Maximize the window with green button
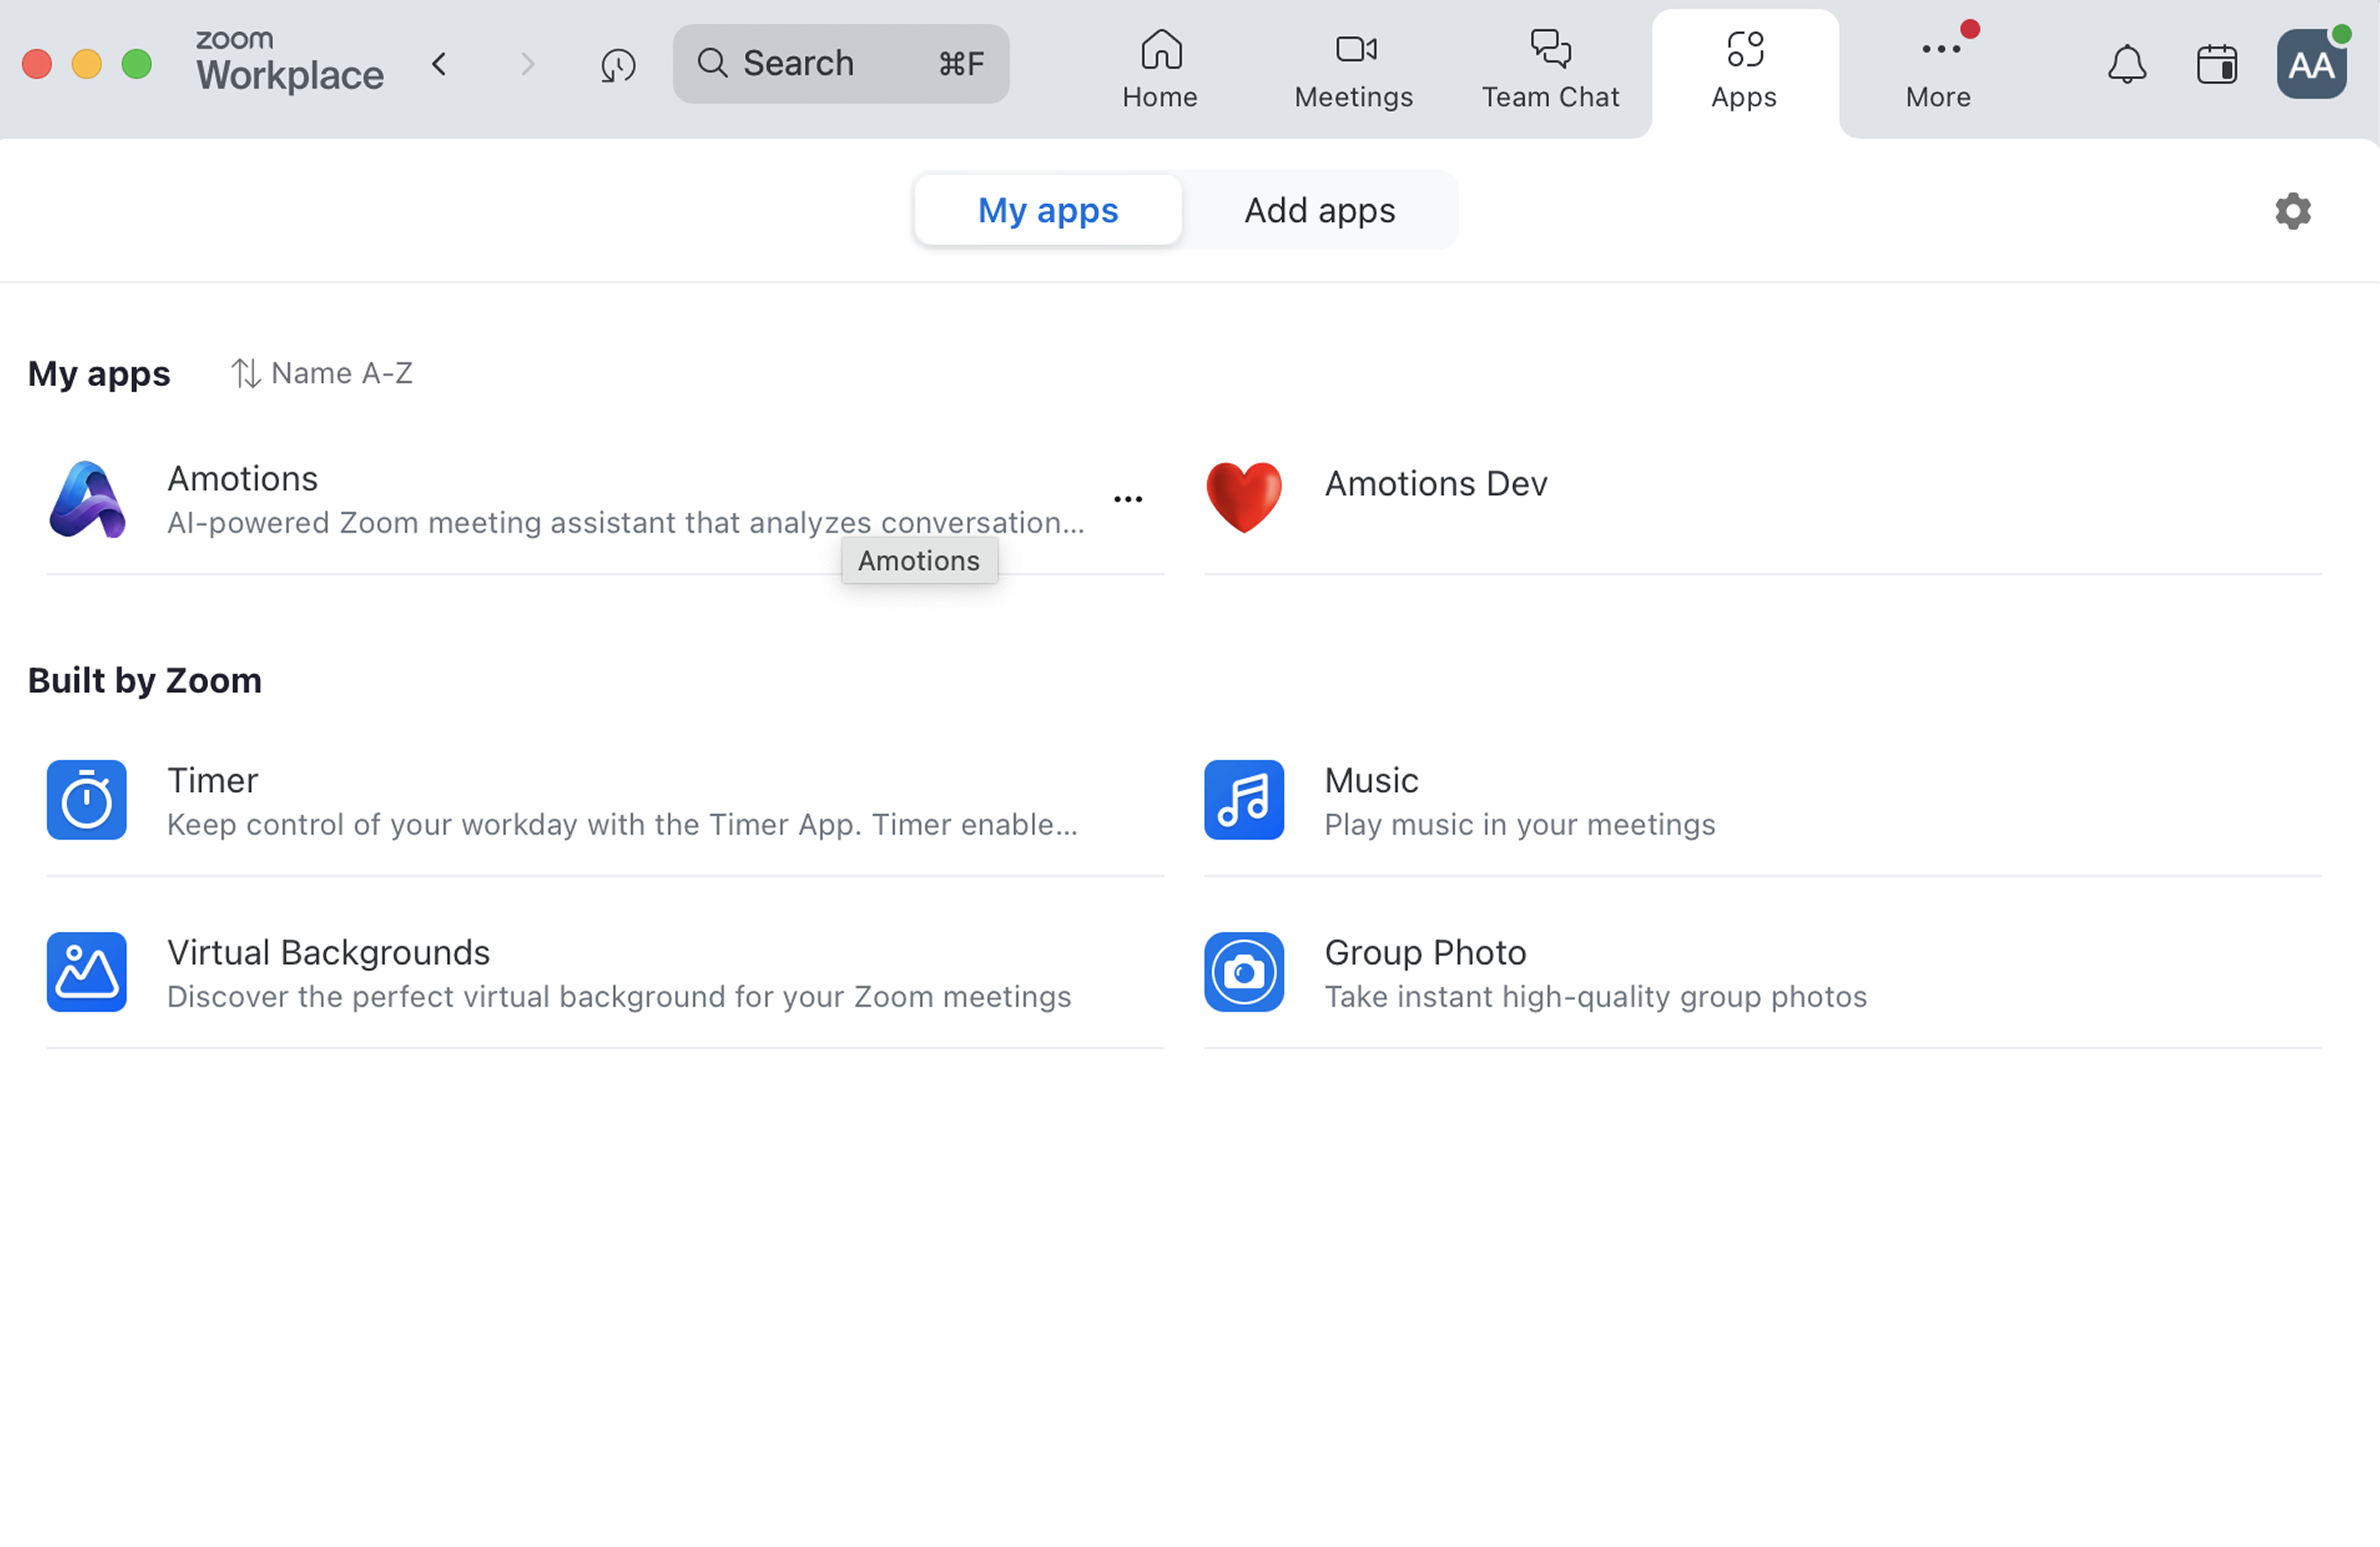 [x=137, y=64]
